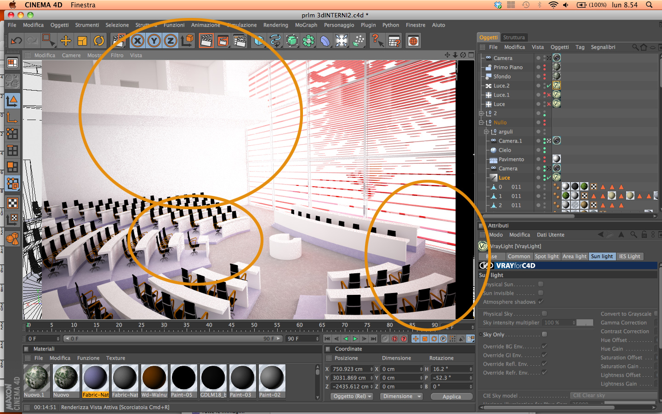This screenshot has width=662, height=414.
Task: Open the MoGraph menu
Action: [306, 25]
